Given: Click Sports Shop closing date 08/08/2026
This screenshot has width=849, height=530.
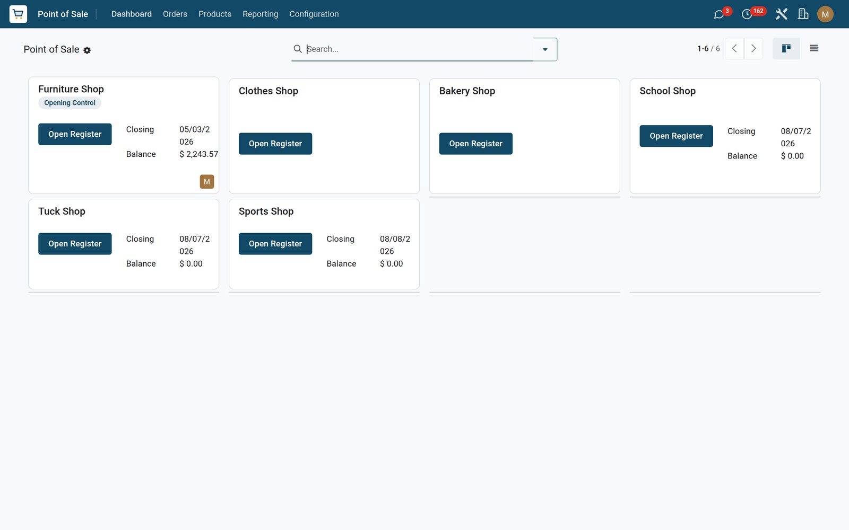Looking at the screenshot, I should [x=395, y=245].
